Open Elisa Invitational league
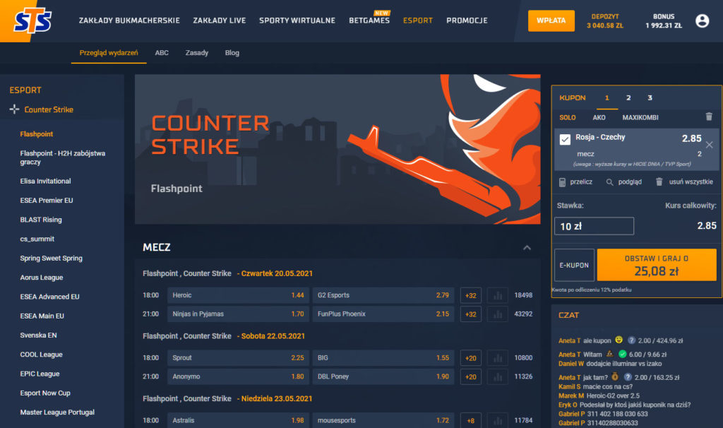The image size is (723, 428). (x=45, y=181)
